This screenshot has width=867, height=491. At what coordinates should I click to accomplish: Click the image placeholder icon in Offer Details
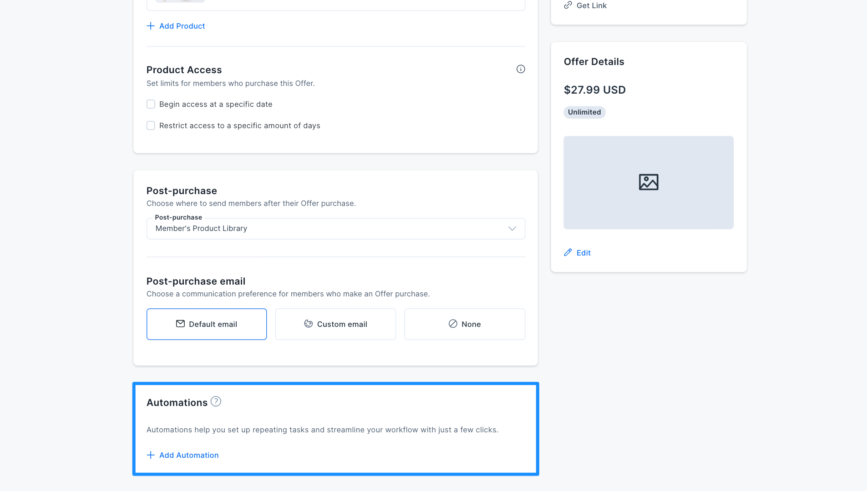649,182
